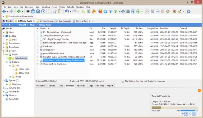
Task: Click the Search results tab
Action: tap(63, 21)
